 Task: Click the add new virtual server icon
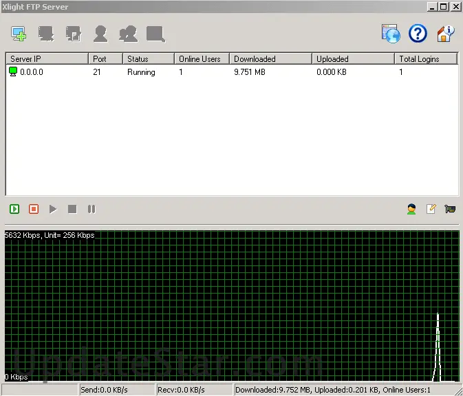point(19,33)
